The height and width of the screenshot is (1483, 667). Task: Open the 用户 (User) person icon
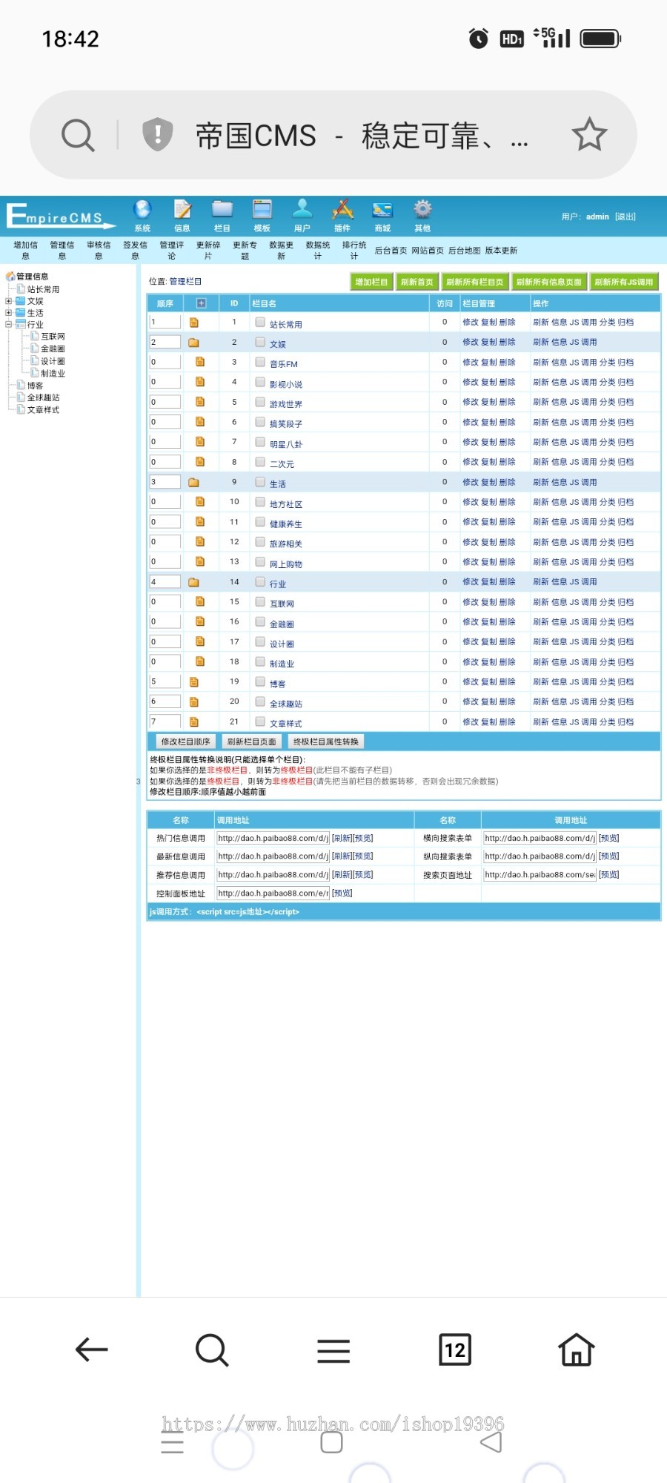[x=302, y=209]
